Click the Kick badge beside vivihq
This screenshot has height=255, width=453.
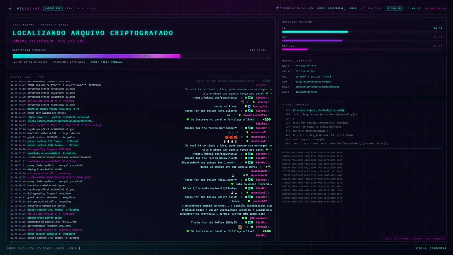(253, 102)
